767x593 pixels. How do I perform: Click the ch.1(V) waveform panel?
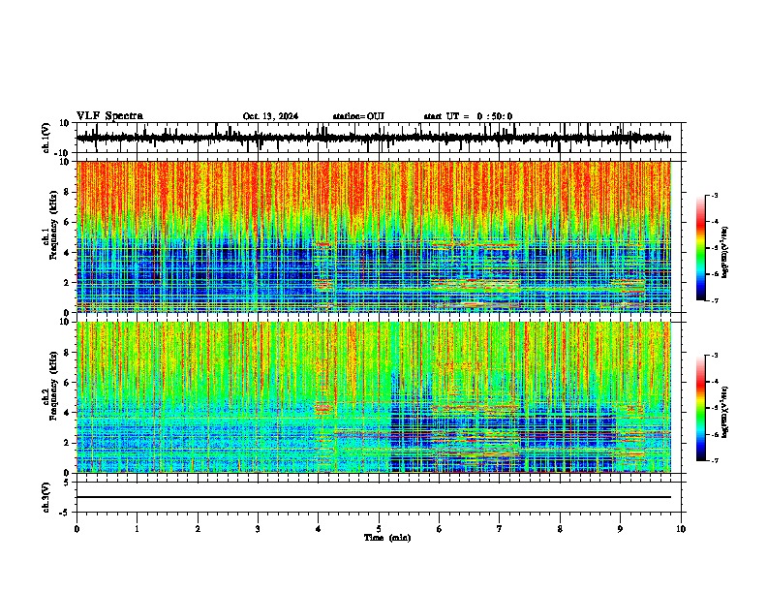point(379,138)
